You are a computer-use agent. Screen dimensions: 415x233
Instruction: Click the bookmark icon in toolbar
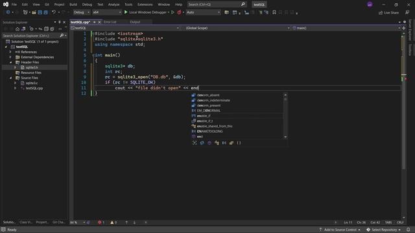(x=274, y=12)
